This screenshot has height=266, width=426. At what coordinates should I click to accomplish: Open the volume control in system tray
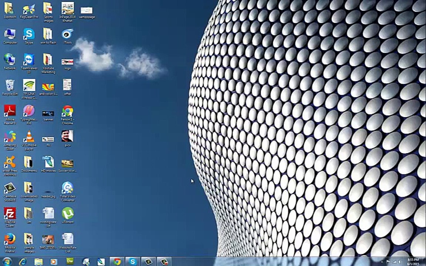pos(400,262)
